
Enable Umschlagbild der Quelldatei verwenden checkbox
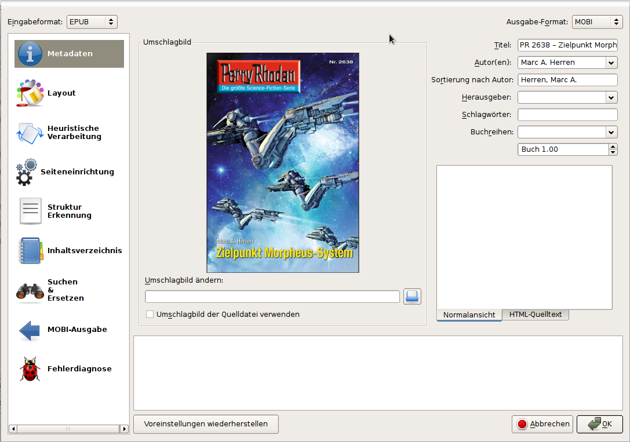click(150, 315)
